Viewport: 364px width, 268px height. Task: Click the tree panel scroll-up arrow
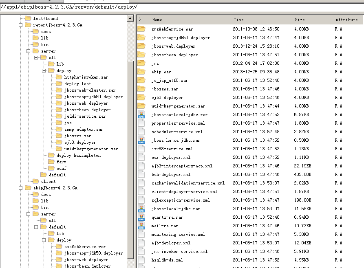(130, 18)
